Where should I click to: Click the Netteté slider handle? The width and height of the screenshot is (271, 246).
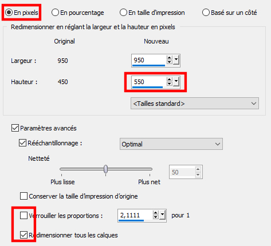pyautogui.click(x=105, y=169)
